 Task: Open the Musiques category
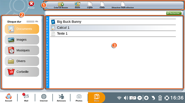tap(22, 50)
